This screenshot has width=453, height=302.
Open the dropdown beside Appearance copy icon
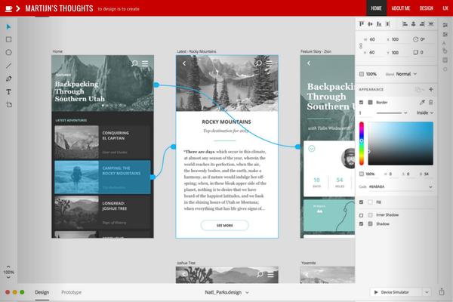point(422,89)
